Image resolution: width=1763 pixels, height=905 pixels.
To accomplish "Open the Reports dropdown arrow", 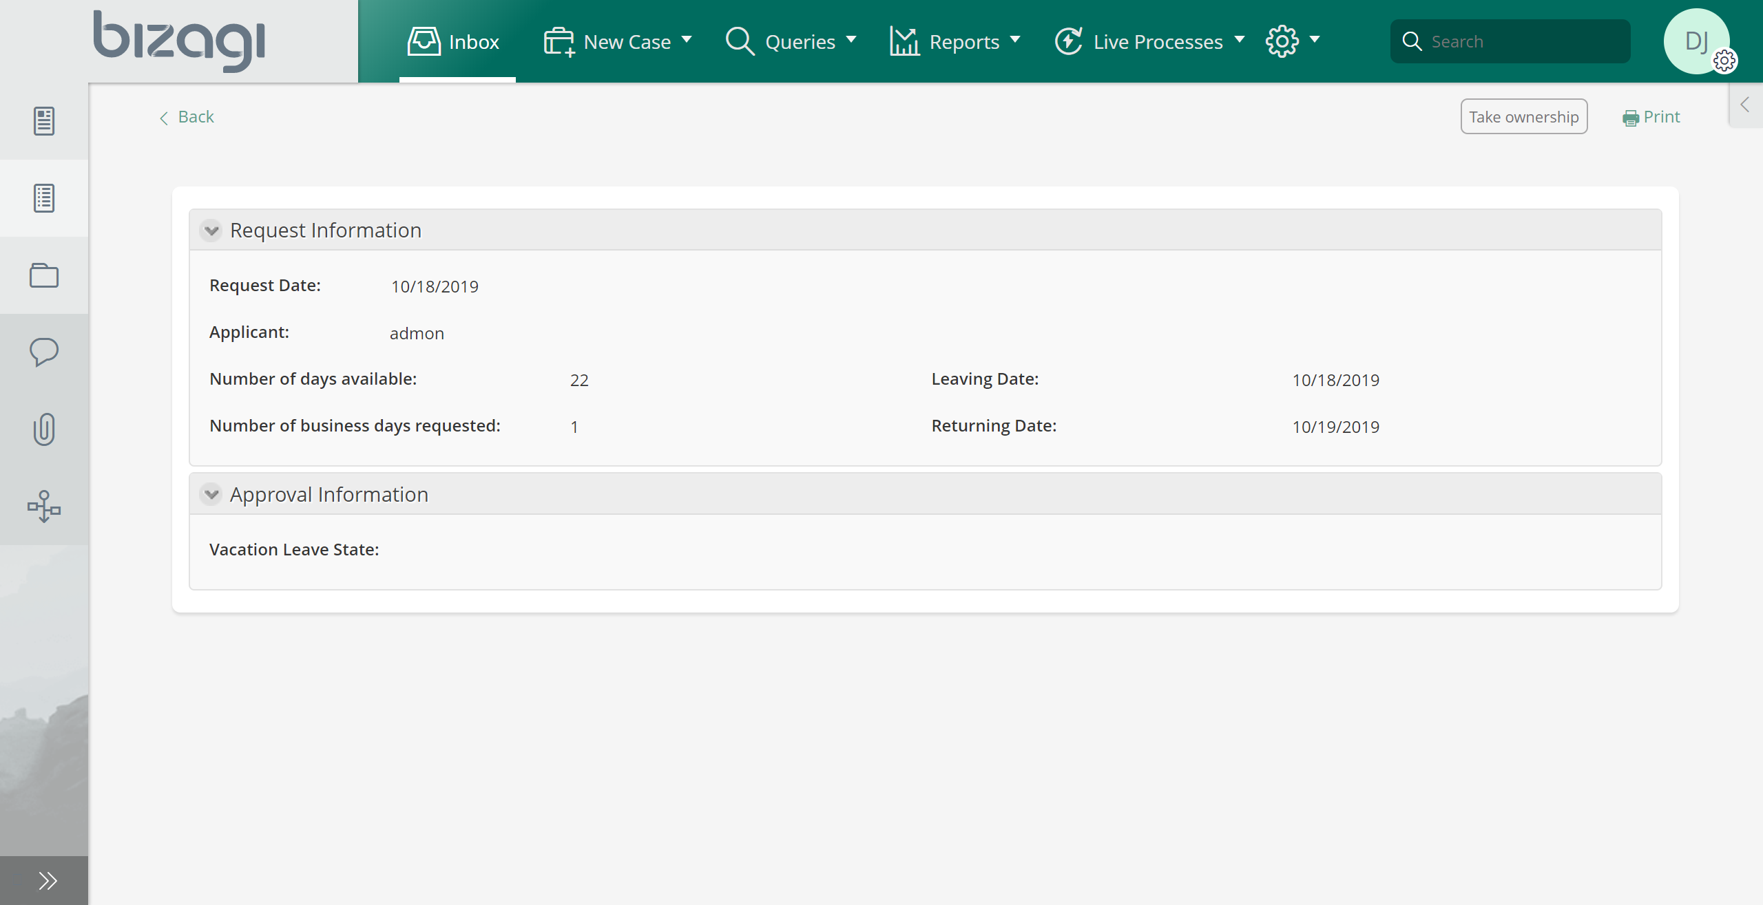I will [1015, 40].
